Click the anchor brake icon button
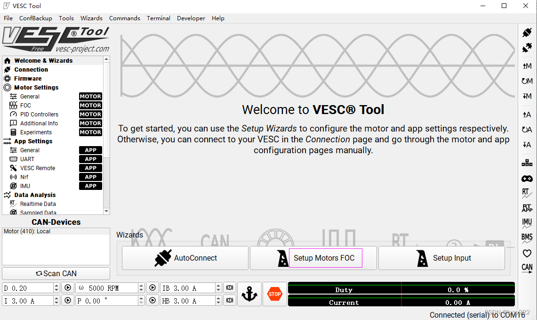537x320 pixels. tap(249, 294)
